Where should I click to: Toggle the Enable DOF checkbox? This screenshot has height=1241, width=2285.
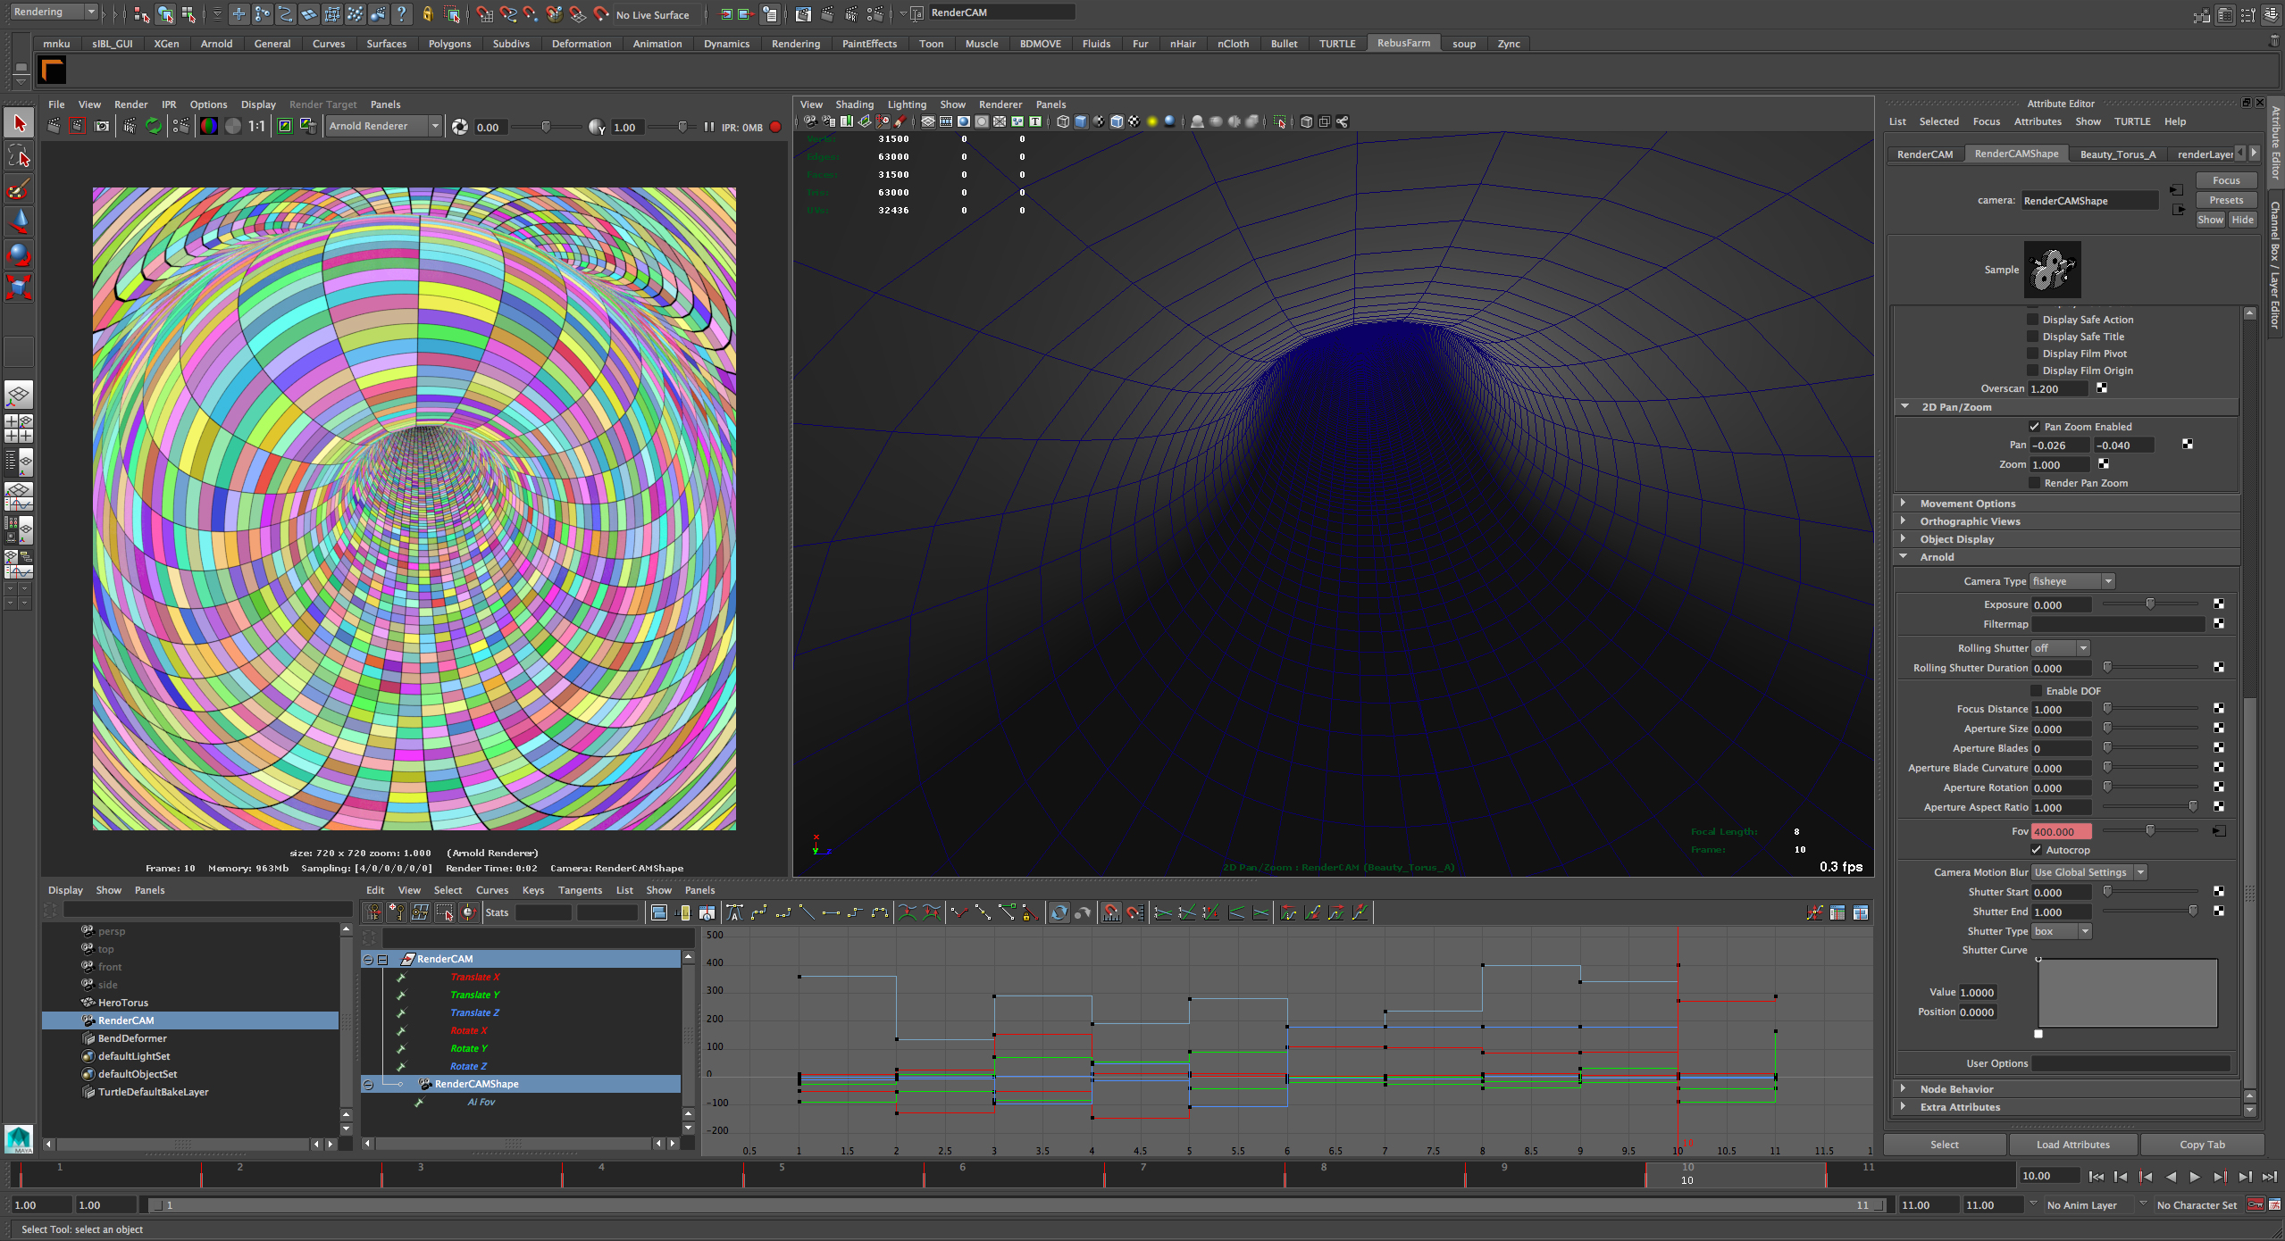[x=2037, y=691]
